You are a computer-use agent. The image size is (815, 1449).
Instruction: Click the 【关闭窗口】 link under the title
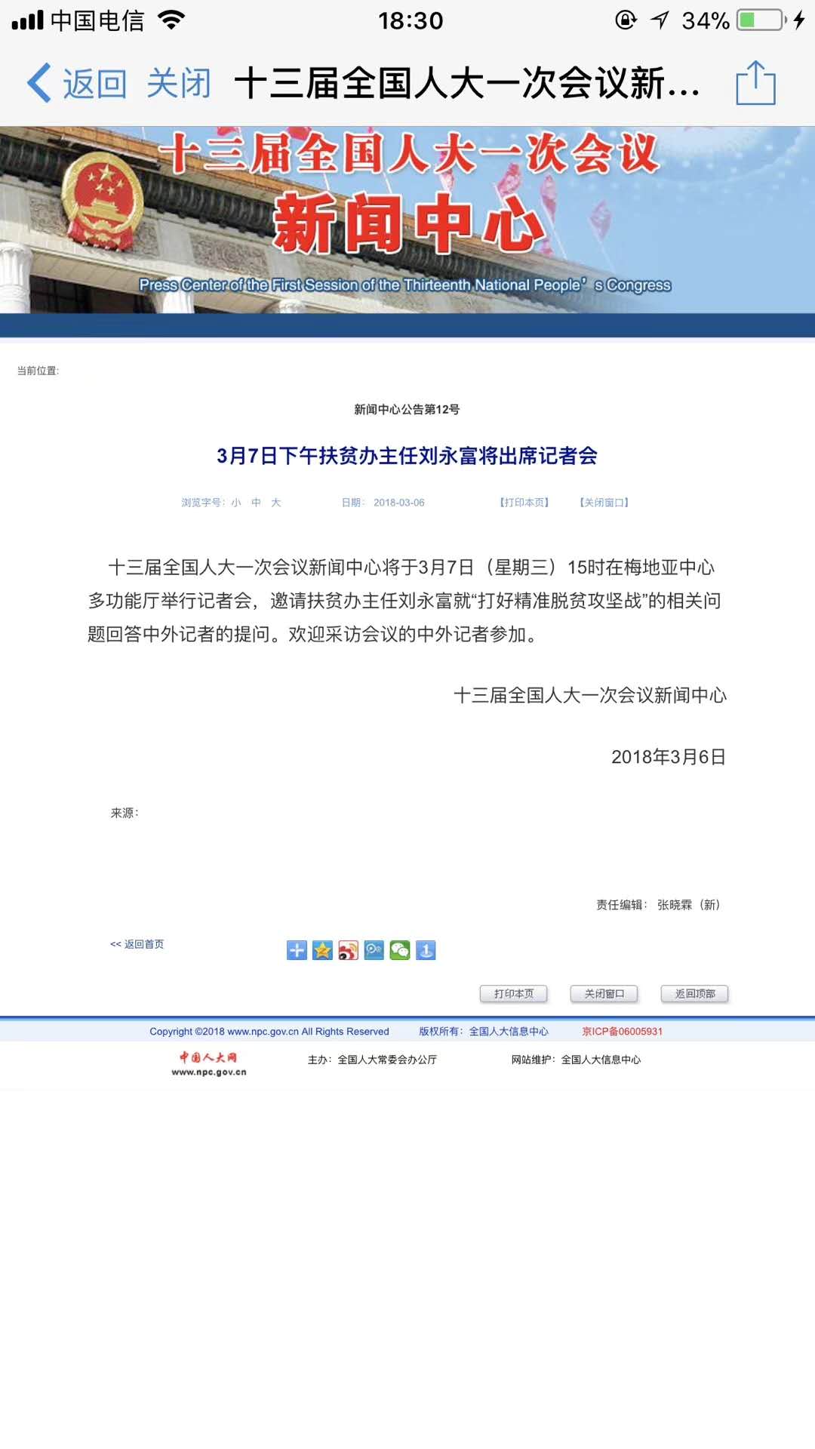pos(604,503)
